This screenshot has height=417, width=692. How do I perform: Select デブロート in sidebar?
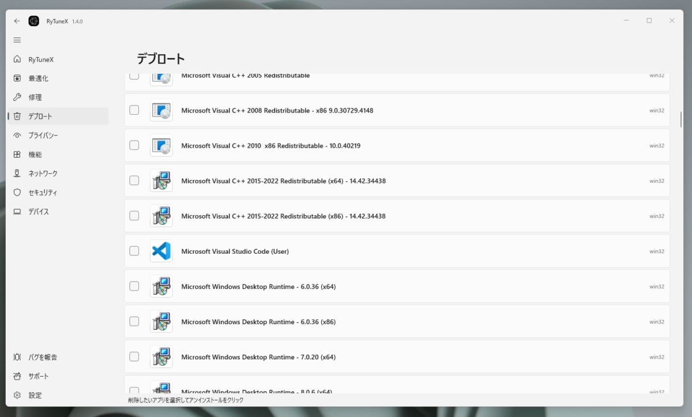coord(58,116)
